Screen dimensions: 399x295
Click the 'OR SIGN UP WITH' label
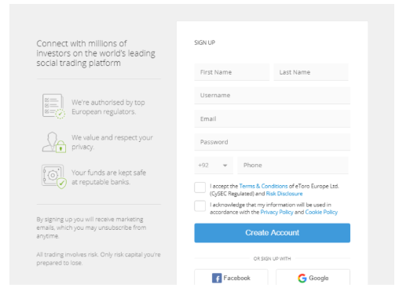pyautogui.click(x=272, y=259)
